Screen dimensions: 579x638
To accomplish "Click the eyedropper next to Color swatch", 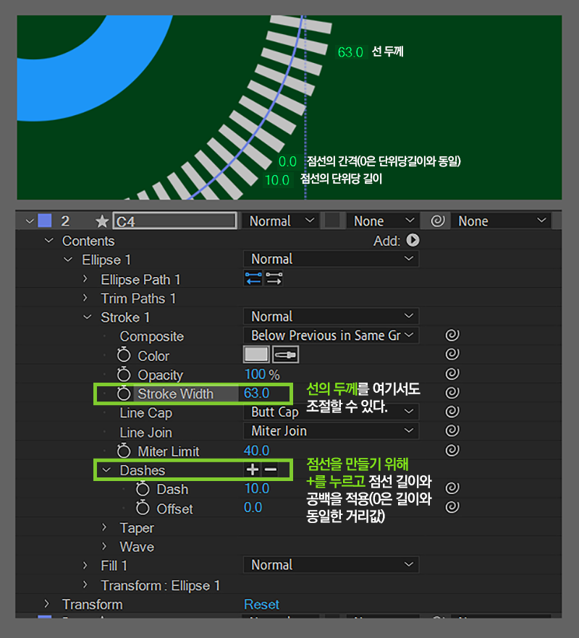I will pyautogui.click(x=285, y=354).
